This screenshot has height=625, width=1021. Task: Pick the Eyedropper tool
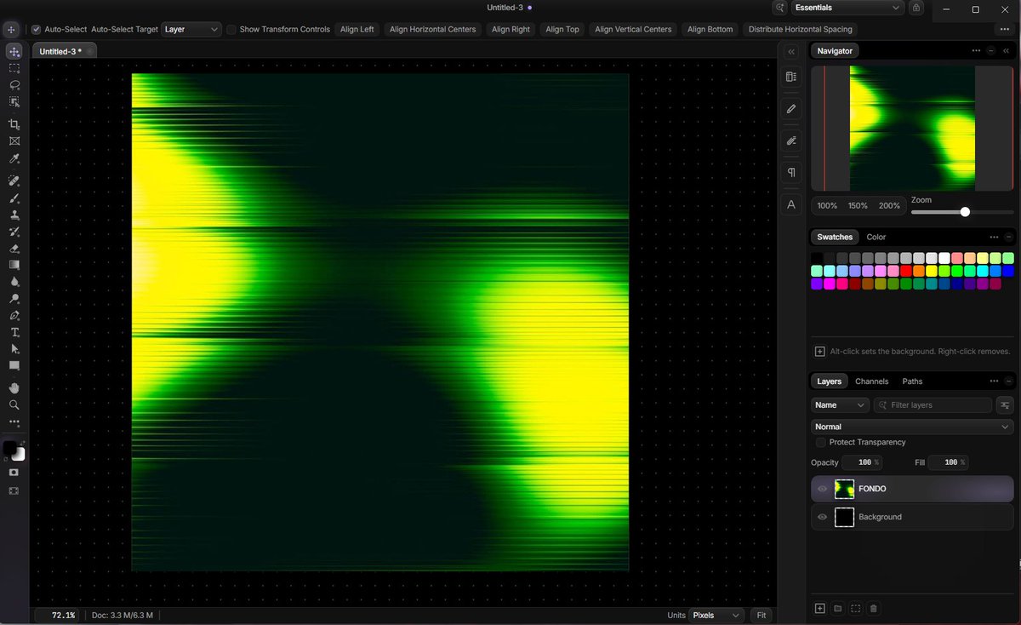click(x=14, y=158)
